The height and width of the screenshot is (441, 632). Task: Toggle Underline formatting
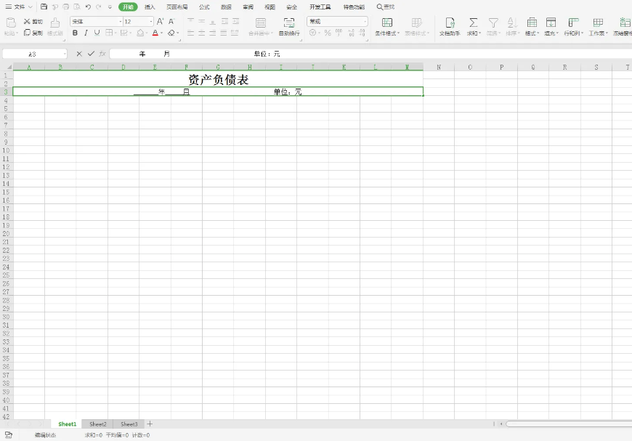point(97,33)
